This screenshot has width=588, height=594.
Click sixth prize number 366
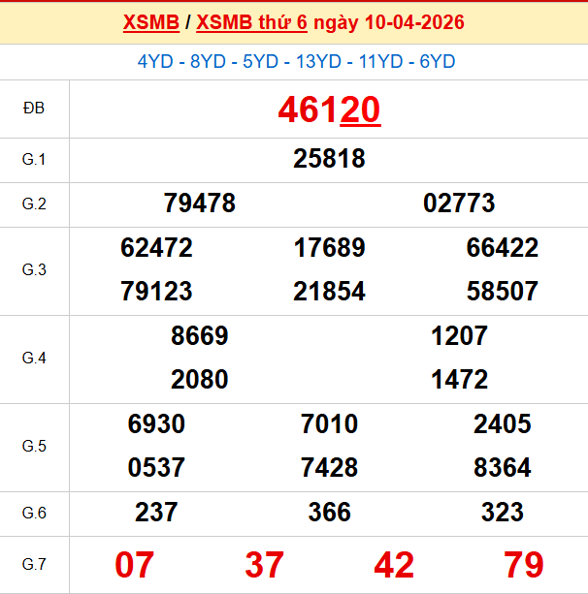click(x=329, y=513)
